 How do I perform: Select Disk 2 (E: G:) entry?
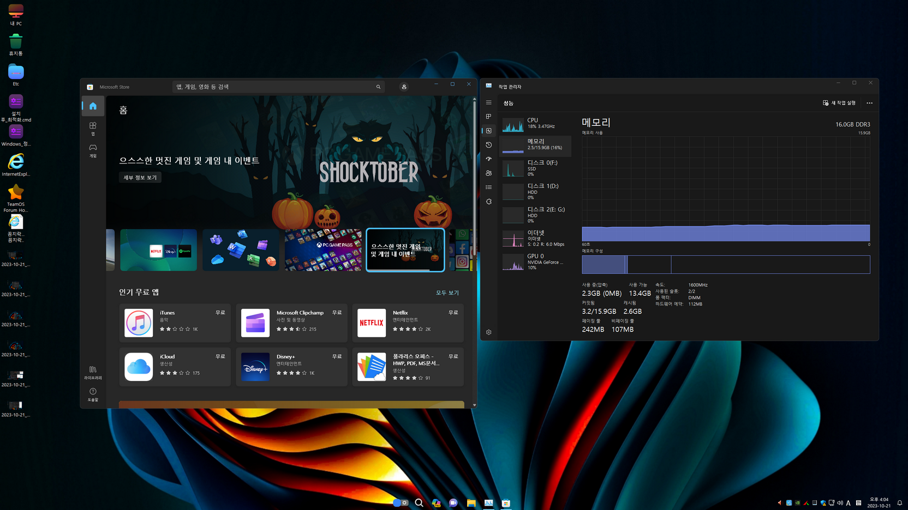point(535,215)
